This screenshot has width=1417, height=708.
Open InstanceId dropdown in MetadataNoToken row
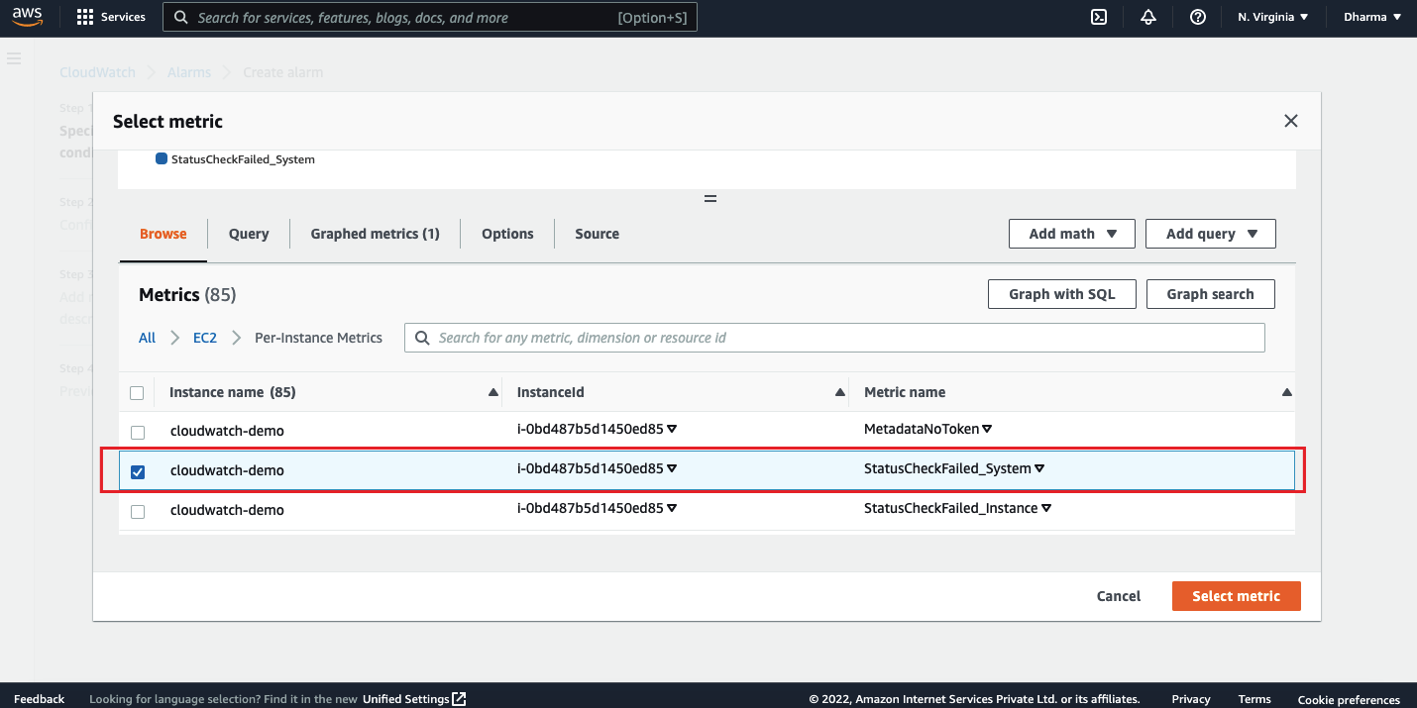pos(672,429)
